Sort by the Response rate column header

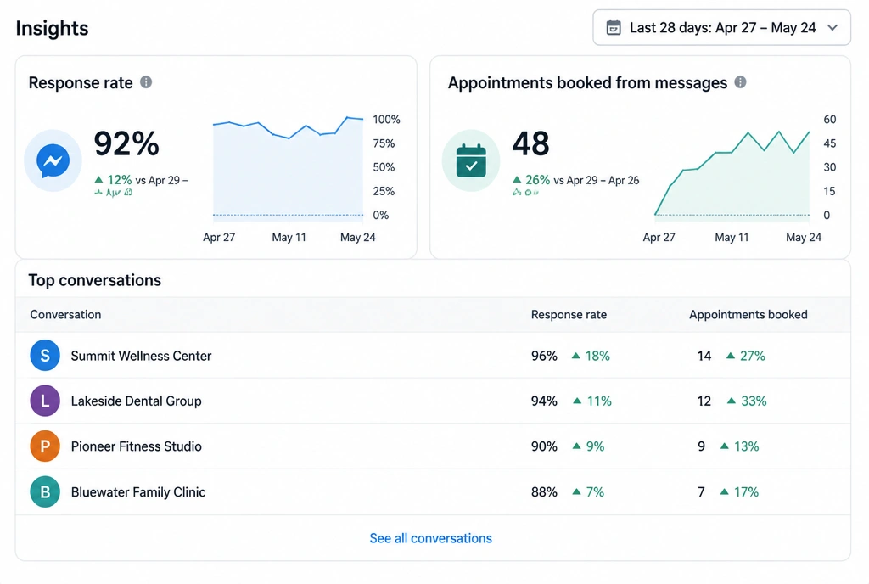pyautogui.click(x=569, y=315)
